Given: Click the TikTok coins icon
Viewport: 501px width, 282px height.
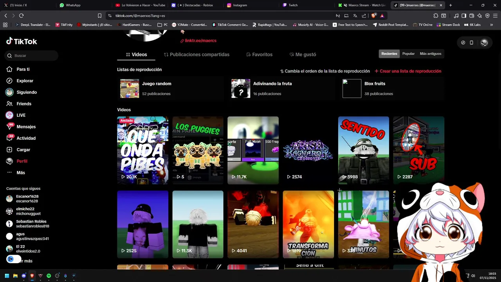Looking at the screenshot, I should click(463, 43).
